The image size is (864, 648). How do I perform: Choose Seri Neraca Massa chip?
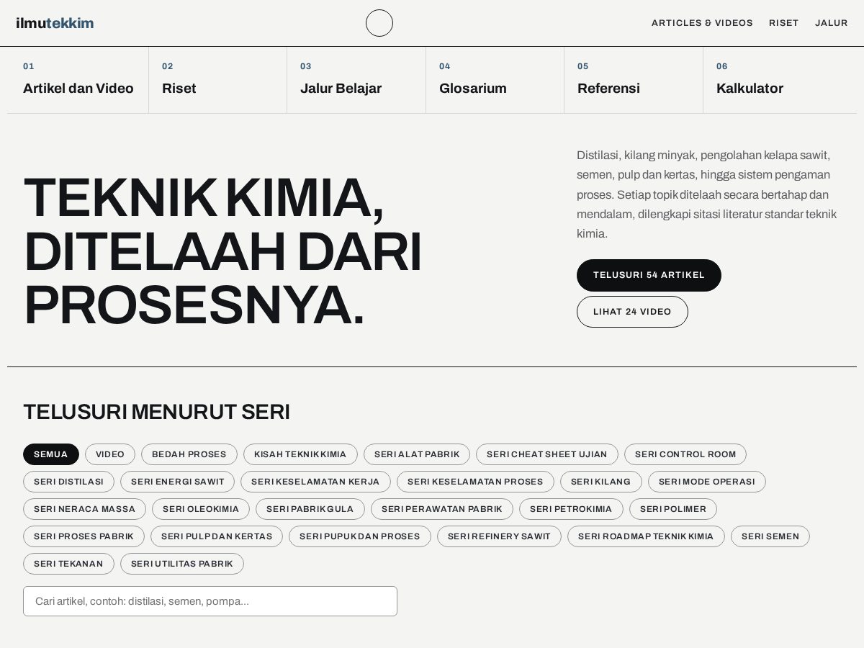(x=84, y=509)
